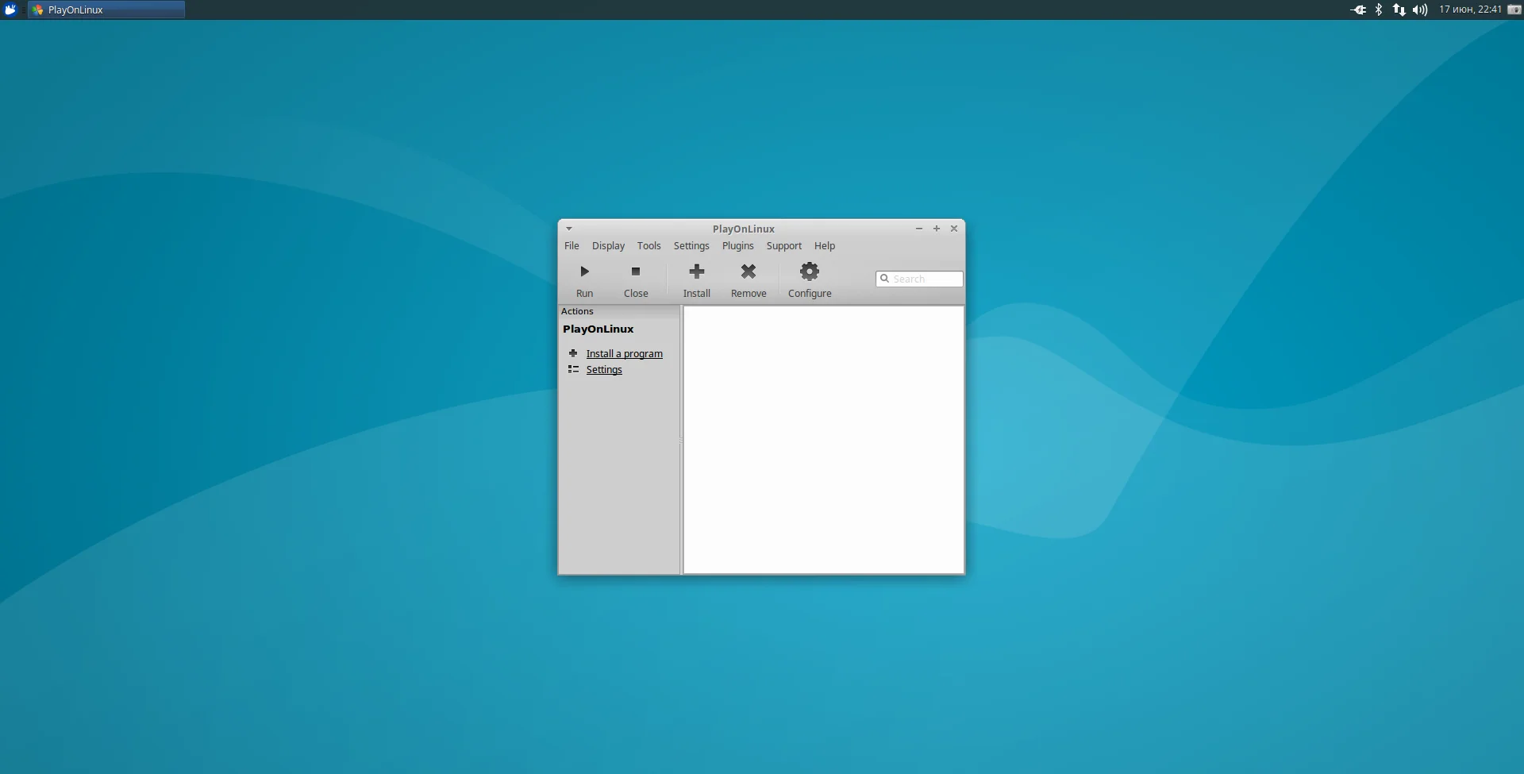Click the camera icon in the top panel
This screenshot has width=1524, height=774.
coord(1514,10)
